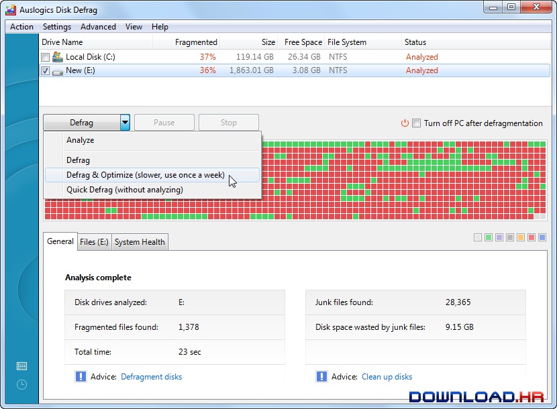Select Defrag & Optimize (slower, use once a week)
The height and width of the screenshot is (409, 557).
(153, 175)
